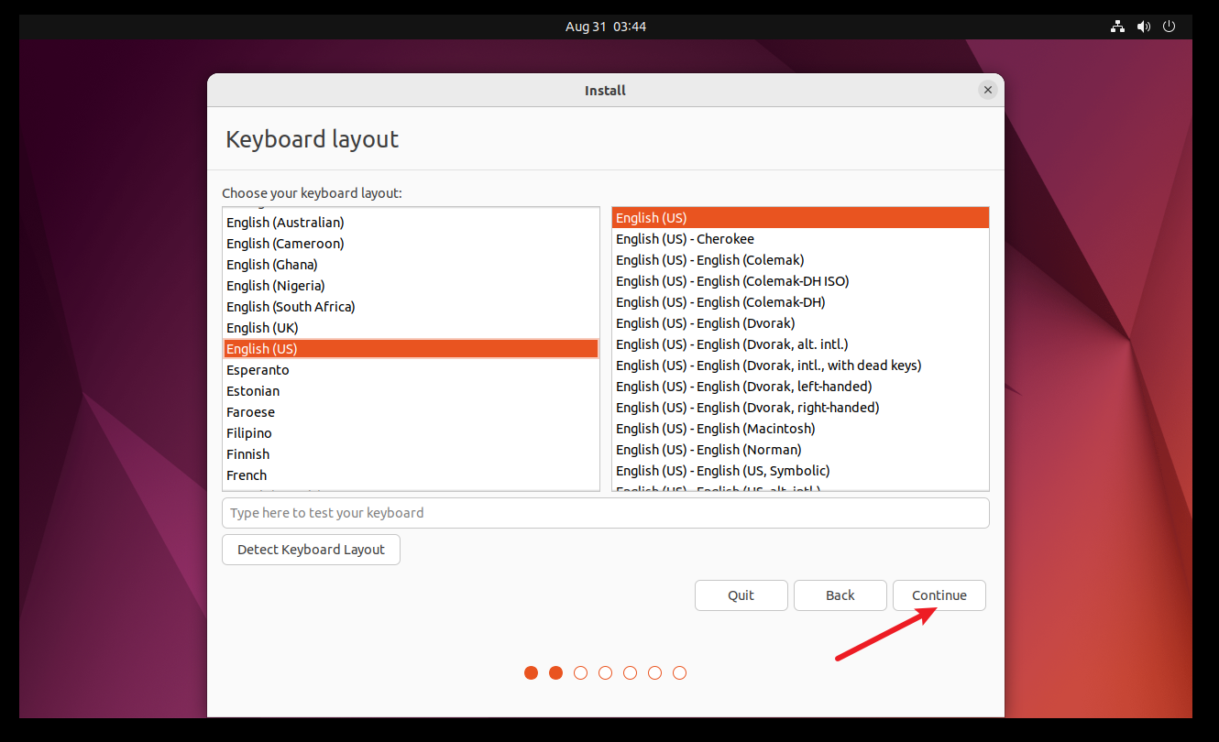The image size is (1219, 742).
Task: Choose English (Dvorak, alt. intl.) variant
Action: tap(800, 344)
